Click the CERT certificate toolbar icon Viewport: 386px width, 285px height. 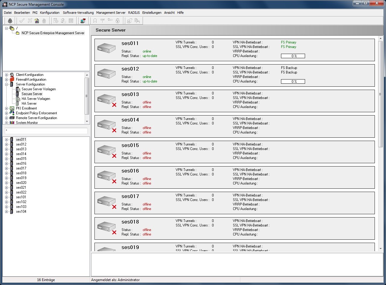pos(103,21)
